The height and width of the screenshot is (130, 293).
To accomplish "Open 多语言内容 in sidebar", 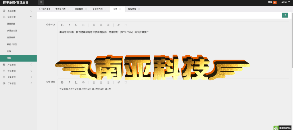I will [x=18, y=30].
